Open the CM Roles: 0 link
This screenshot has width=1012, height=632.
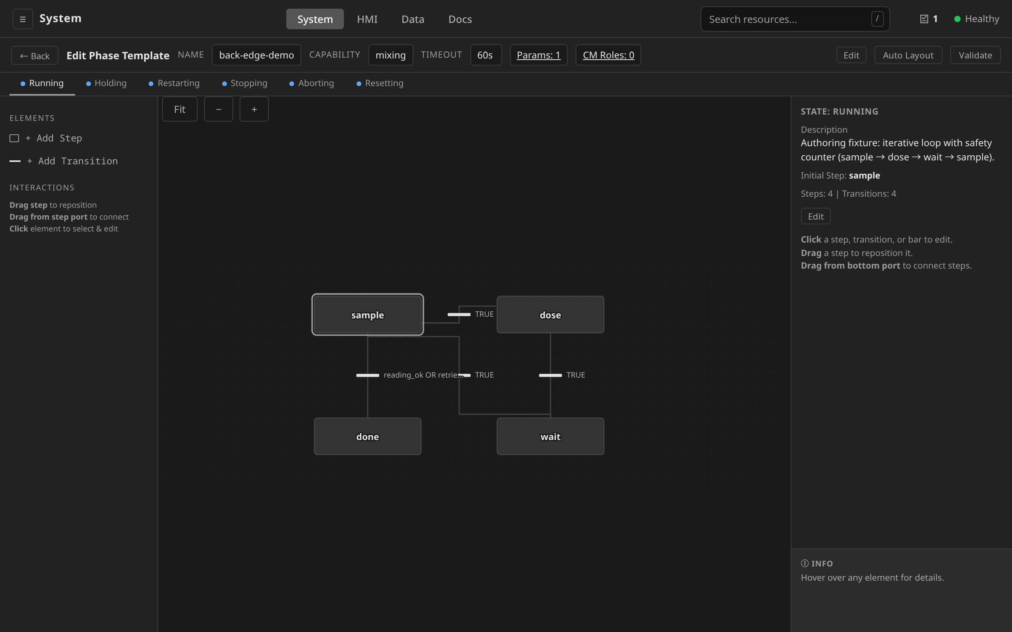(x=608, y=55)
